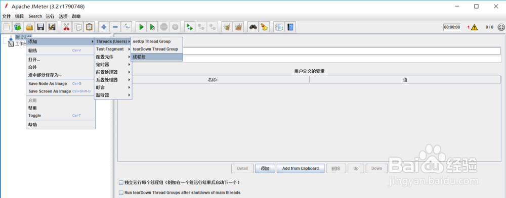Select 禁用 in context menu
The image size is (506, 198).
[x=60, y=108]
